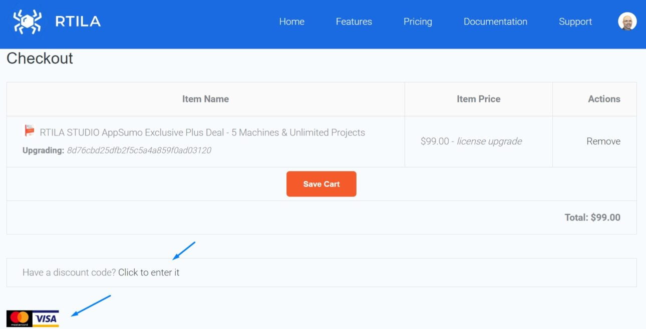
Task: Remove the RTILA STUDIO item from cart
Action: [603, 141]
